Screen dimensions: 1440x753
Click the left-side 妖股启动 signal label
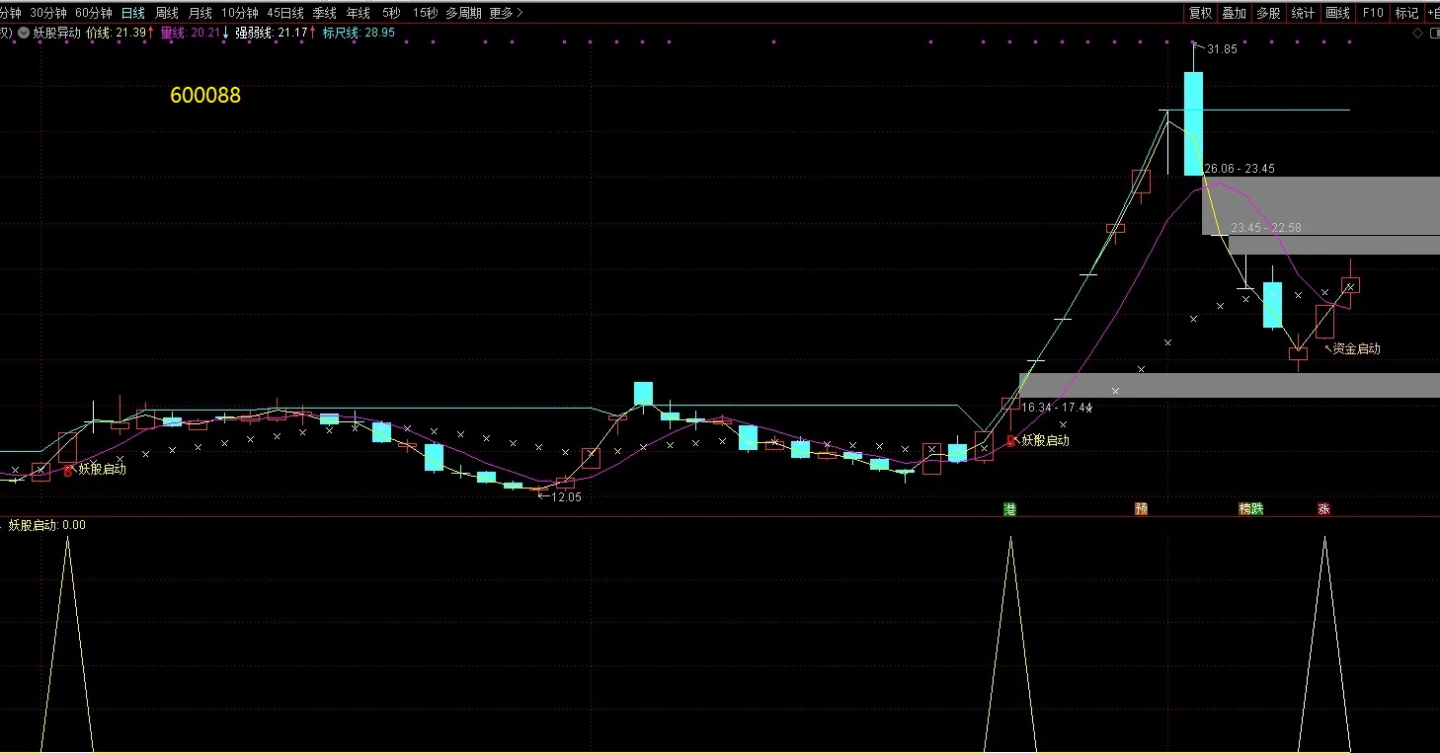coord(103,469)
